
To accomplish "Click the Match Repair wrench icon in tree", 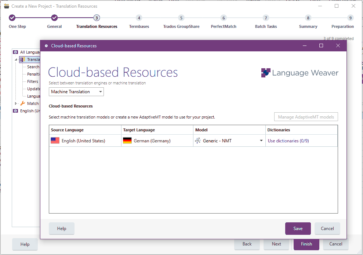I will click(x=23, y=103).
